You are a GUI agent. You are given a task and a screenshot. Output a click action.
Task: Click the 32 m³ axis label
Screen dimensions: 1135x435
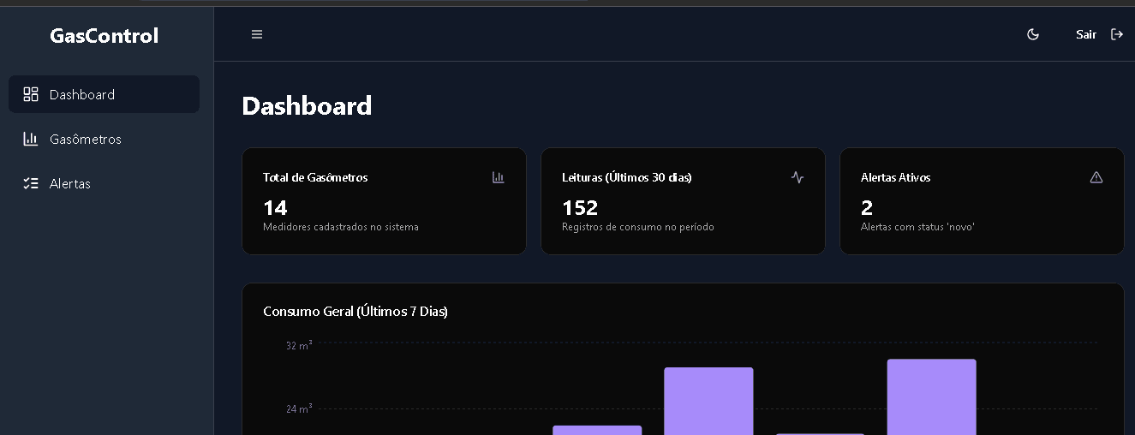click(299, 345)
